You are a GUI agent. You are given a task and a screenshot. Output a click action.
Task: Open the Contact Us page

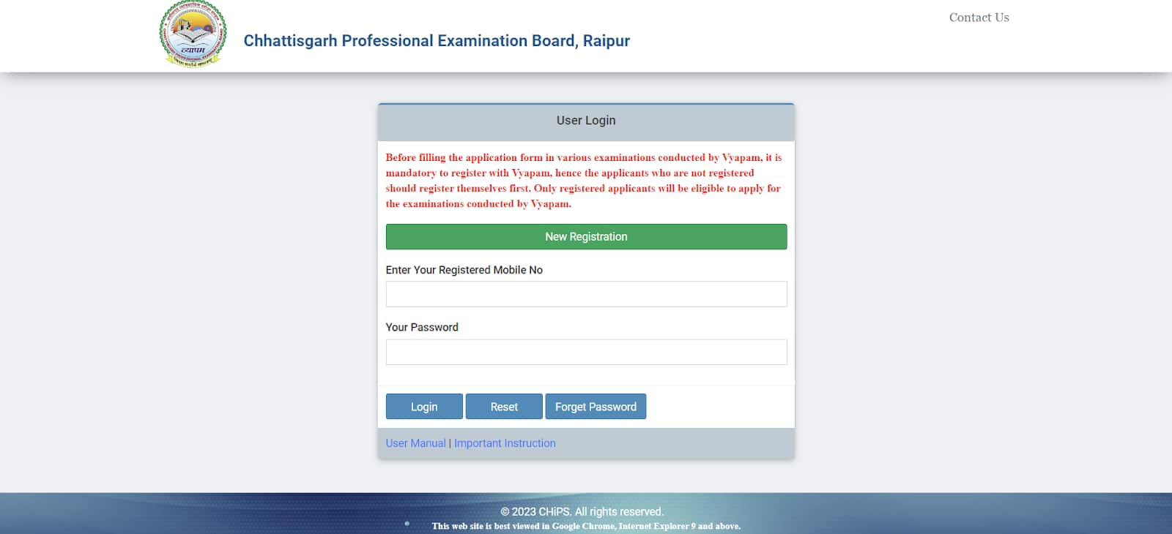click(x=979, y=18)
